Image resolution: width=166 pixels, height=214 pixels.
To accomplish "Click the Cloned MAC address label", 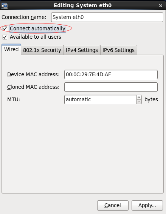I will click(33, 87).
